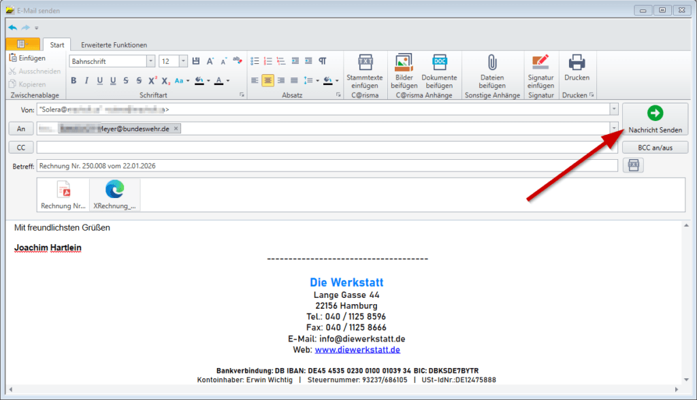697x400 pixels.
Task: Open the font color picker arrow
Action: point(227,80)
